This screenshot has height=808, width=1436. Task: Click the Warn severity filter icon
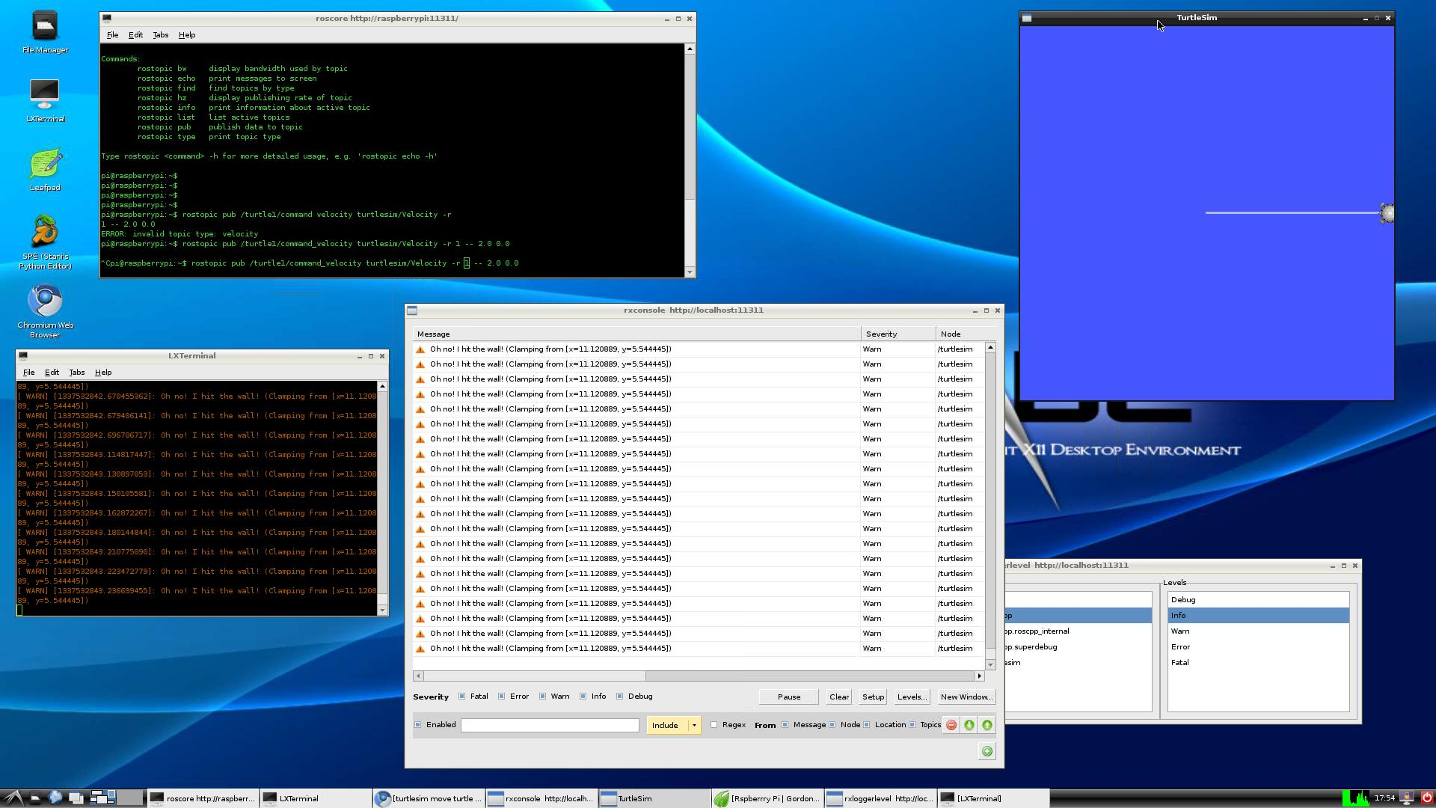pyautogui.click(x=542, y=696)
